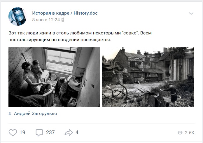Click the post text about "совке"
This screenshot has width=203, height=143.
pyautogui.click(x=80, y=36)
